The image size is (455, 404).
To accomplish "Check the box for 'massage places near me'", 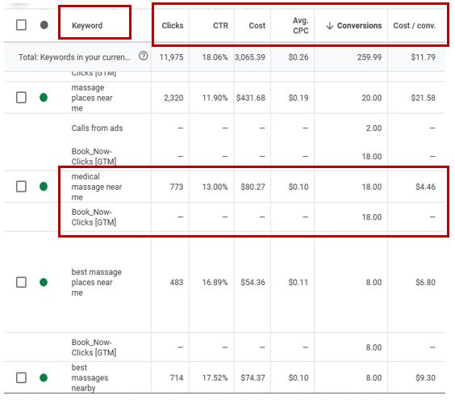I will point(21,98).
